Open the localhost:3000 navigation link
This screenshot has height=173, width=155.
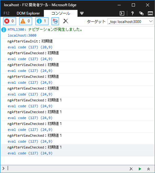[22, 35]
